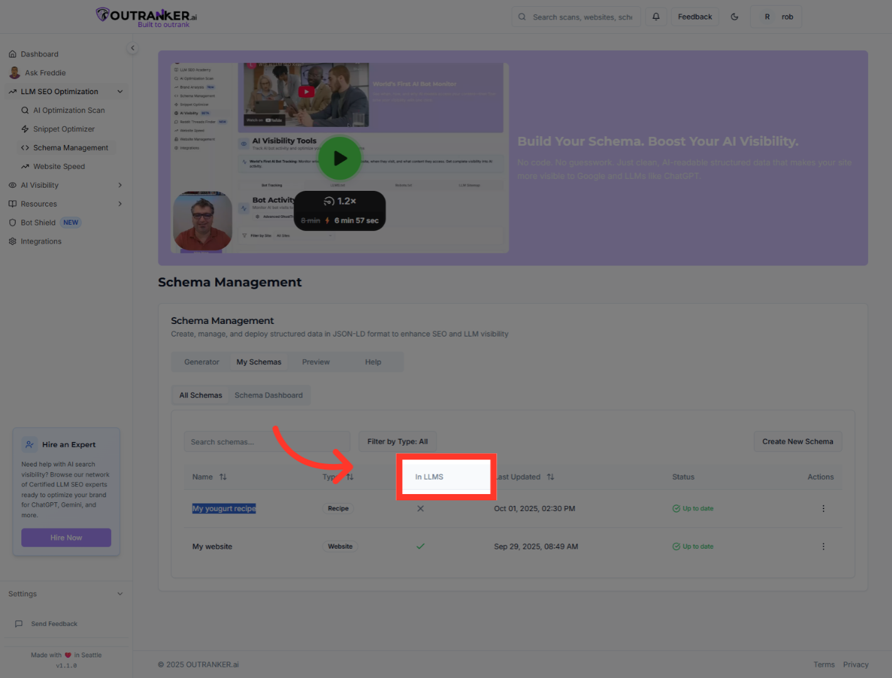The height and width of the screenshot is (678, 892).
Task: Click the Hire an Expert person icon
Action: pyautogui.click(x=29, y=444)
